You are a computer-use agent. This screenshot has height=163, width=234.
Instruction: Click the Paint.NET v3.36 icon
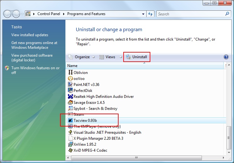coord(70,84)
